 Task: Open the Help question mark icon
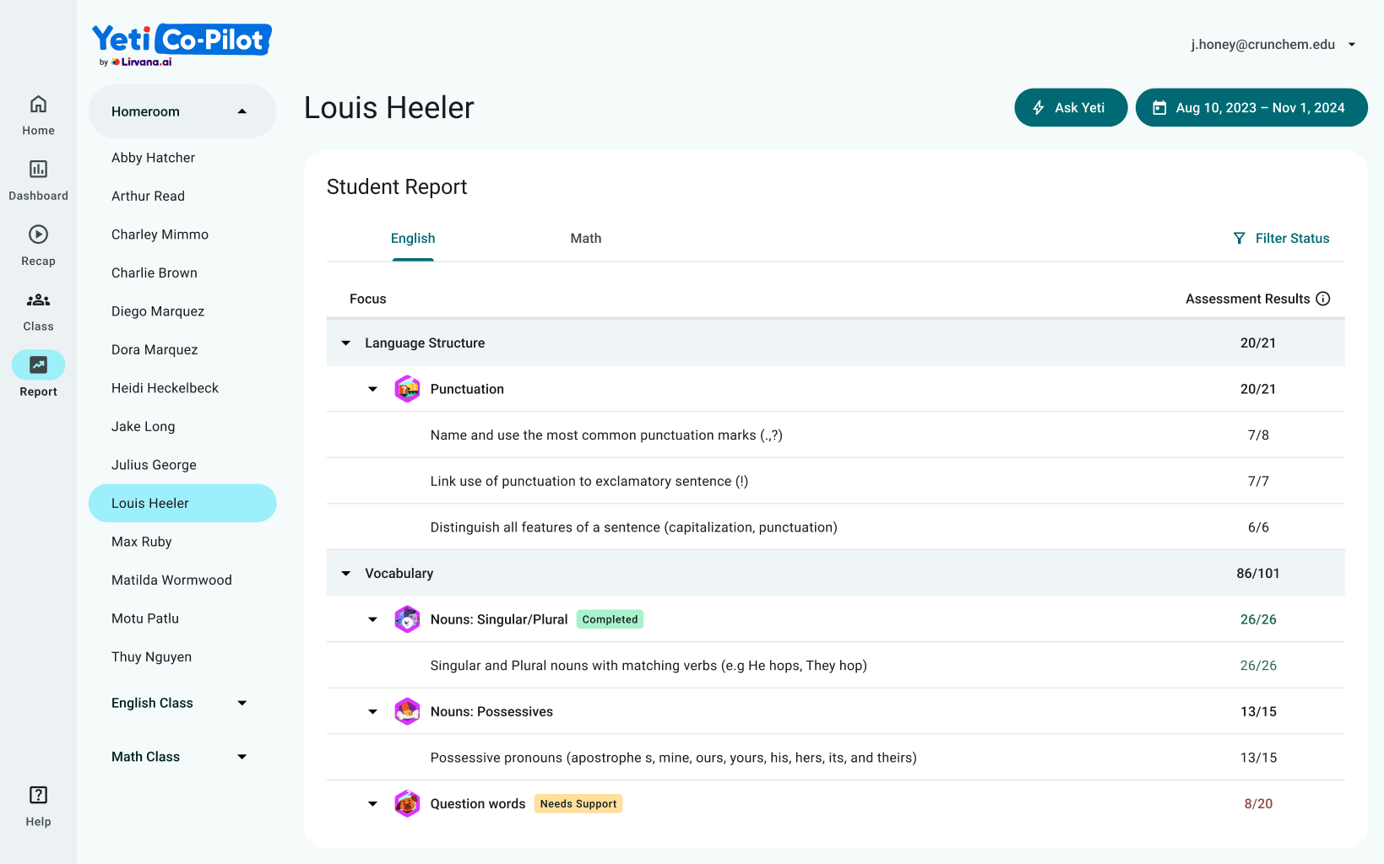38,795
